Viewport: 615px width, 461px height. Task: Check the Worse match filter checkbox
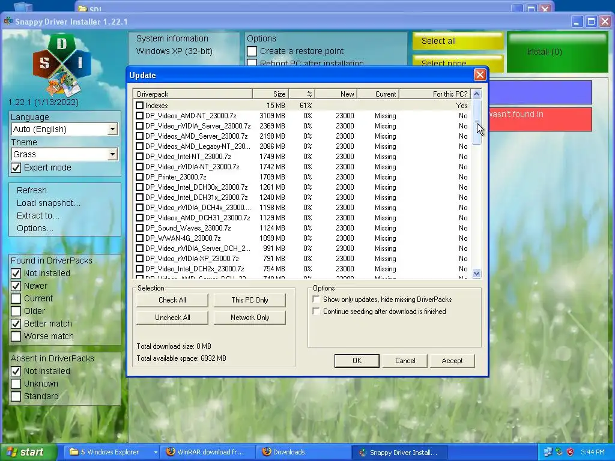[x=16, y=336]
